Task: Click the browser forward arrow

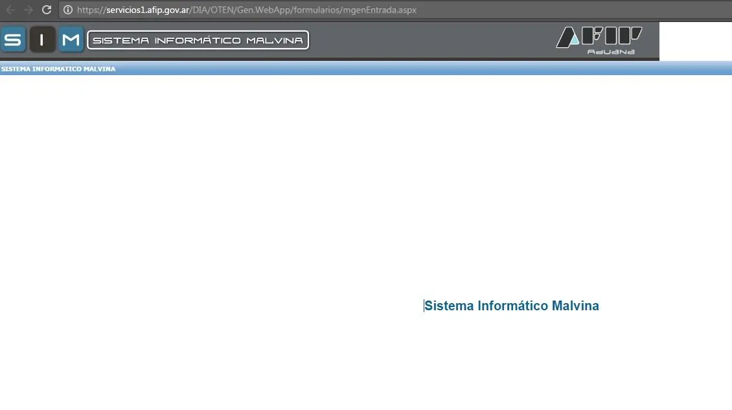Action: [x=29, y=10]
